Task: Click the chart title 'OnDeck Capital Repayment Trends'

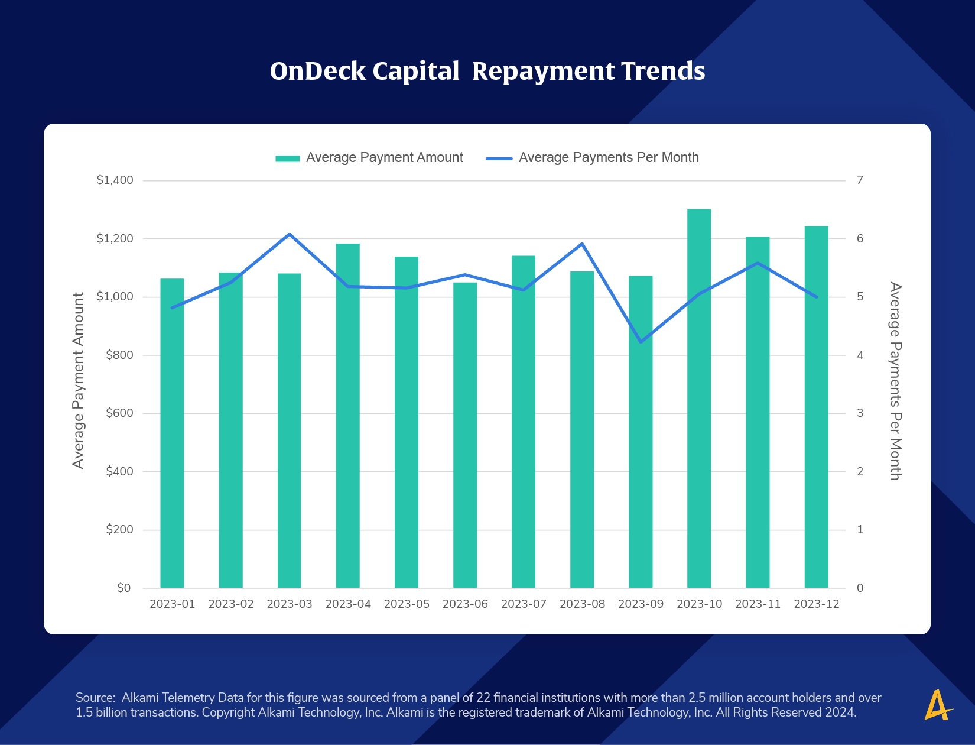Action: point(487,71)
